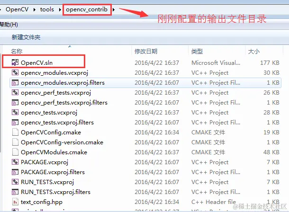Viewport: 289px width, 212px height.
Task: Click the 2016/4/22 16:34 date of OpenCVConfig.cmake
Action: 157,132
